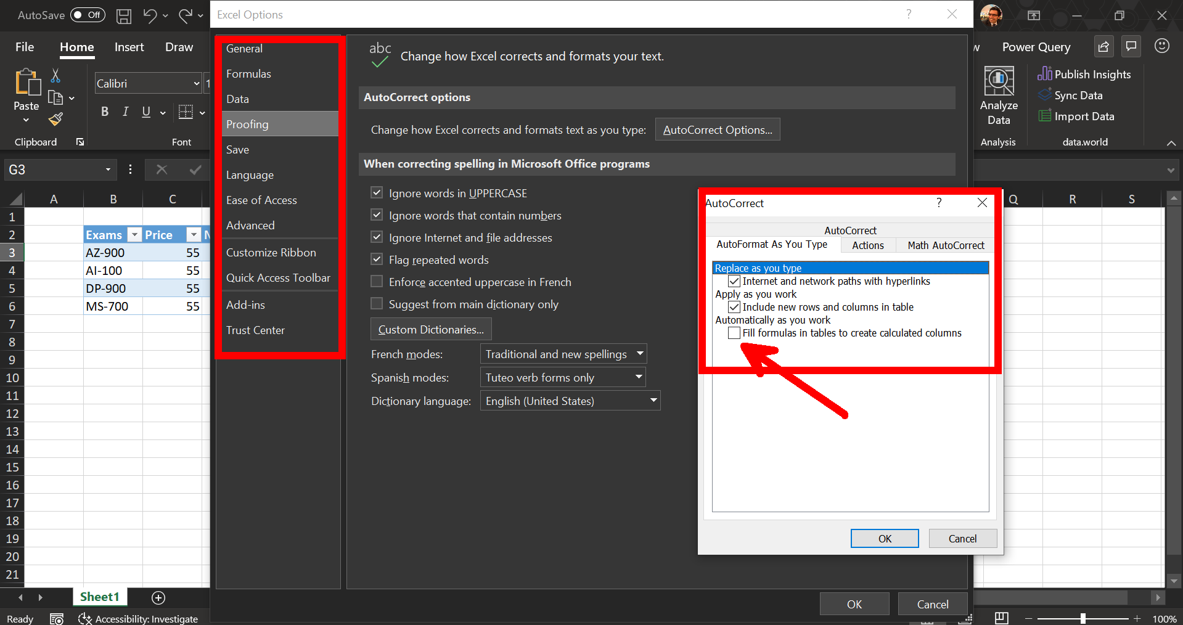Enable Fill formulas in tables checkbox
Screen dimensions: 1183x625
coord(734,333)
